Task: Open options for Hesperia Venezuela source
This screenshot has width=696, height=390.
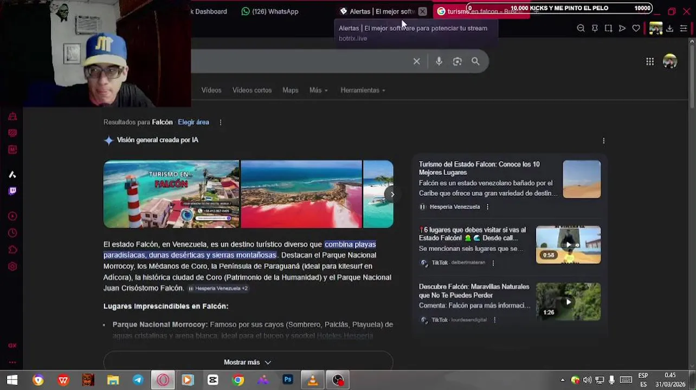Action: tap(487, 207)
